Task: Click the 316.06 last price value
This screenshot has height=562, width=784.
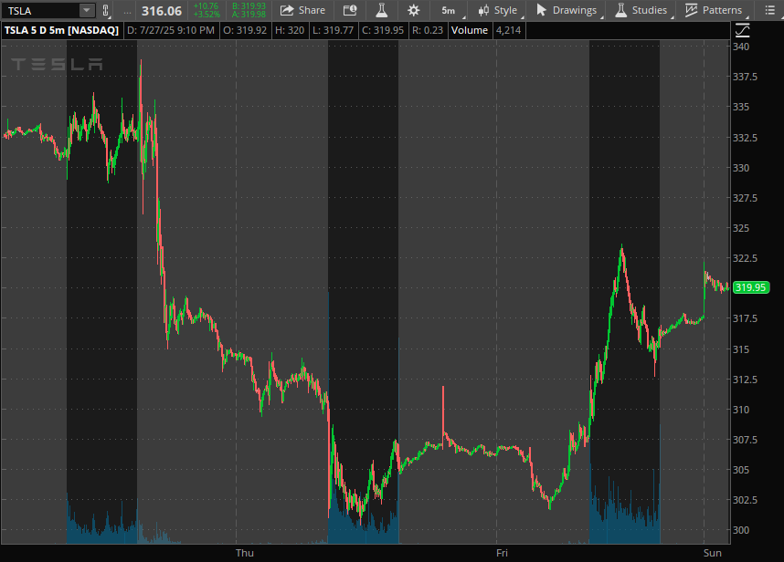Action: point(162,10)
